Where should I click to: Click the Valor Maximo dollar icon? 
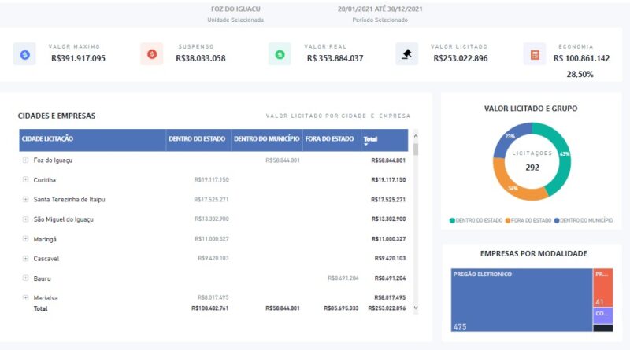(x=24, y=54)
